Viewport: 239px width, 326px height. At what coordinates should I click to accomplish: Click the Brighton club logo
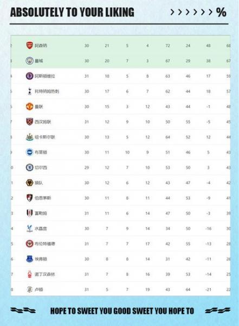[x=29, y=152]
